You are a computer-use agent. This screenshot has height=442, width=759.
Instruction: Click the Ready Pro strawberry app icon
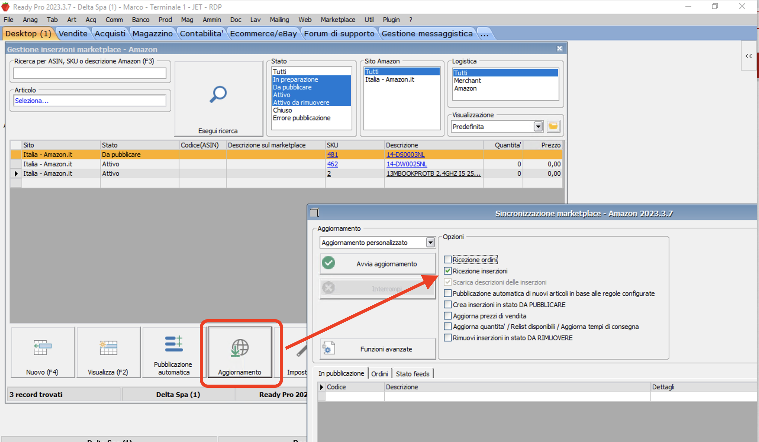tap(5, 7)
